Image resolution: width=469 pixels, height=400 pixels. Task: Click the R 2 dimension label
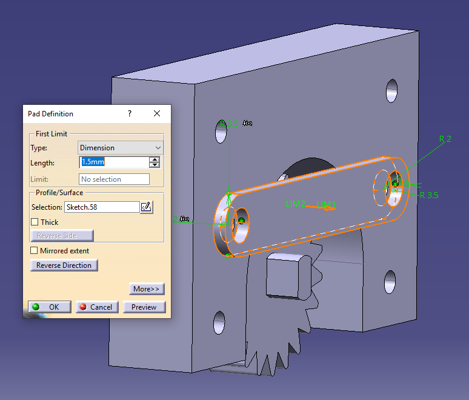[445, 139]
